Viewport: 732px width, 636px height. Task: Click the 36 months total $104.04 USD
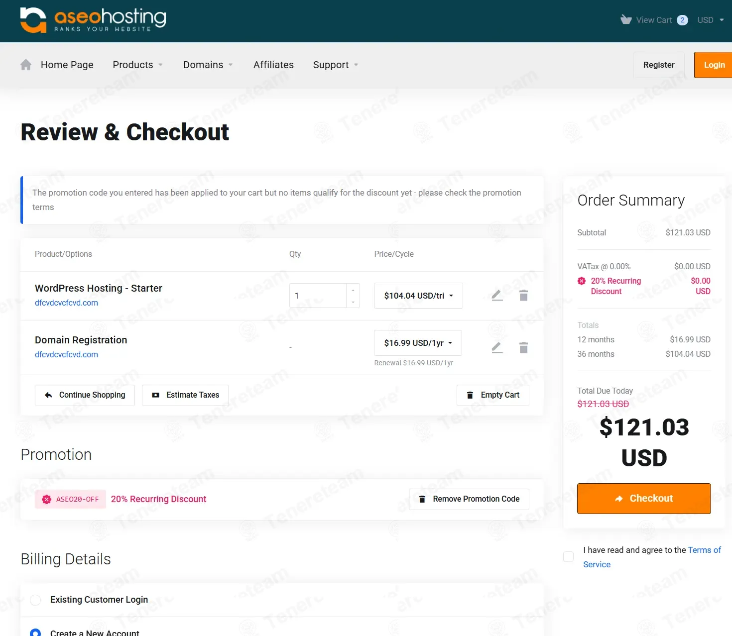click(688, 354)
